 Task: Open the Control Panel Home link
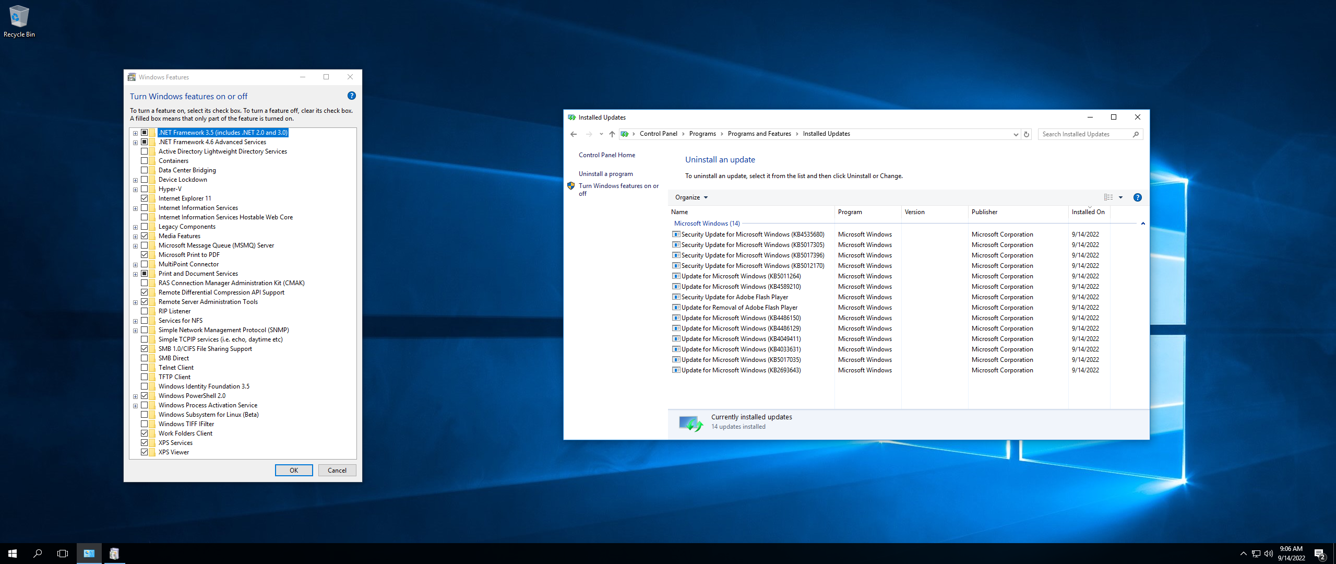tap(606, 155)
